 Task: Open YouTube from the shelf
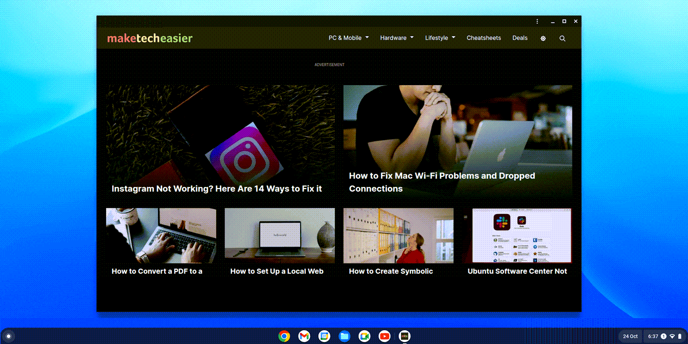pyautogui.click(x=384, y=336)
